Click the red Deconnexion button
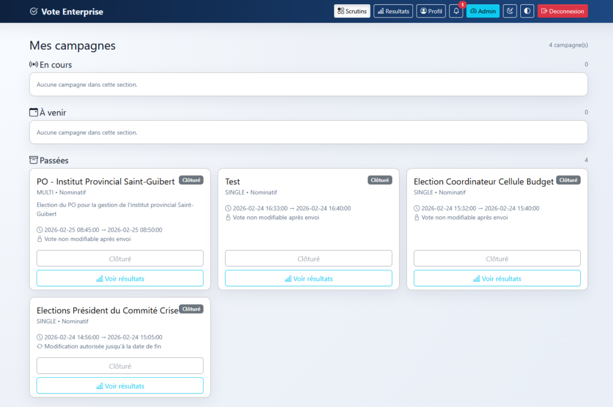 (x=562, y=11)
